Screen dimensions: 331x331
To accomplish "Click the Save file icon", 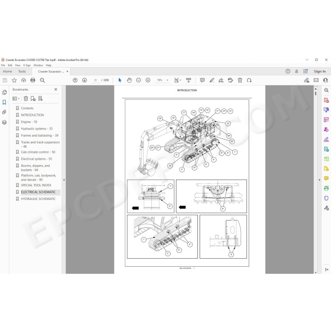I will point(5,80).
